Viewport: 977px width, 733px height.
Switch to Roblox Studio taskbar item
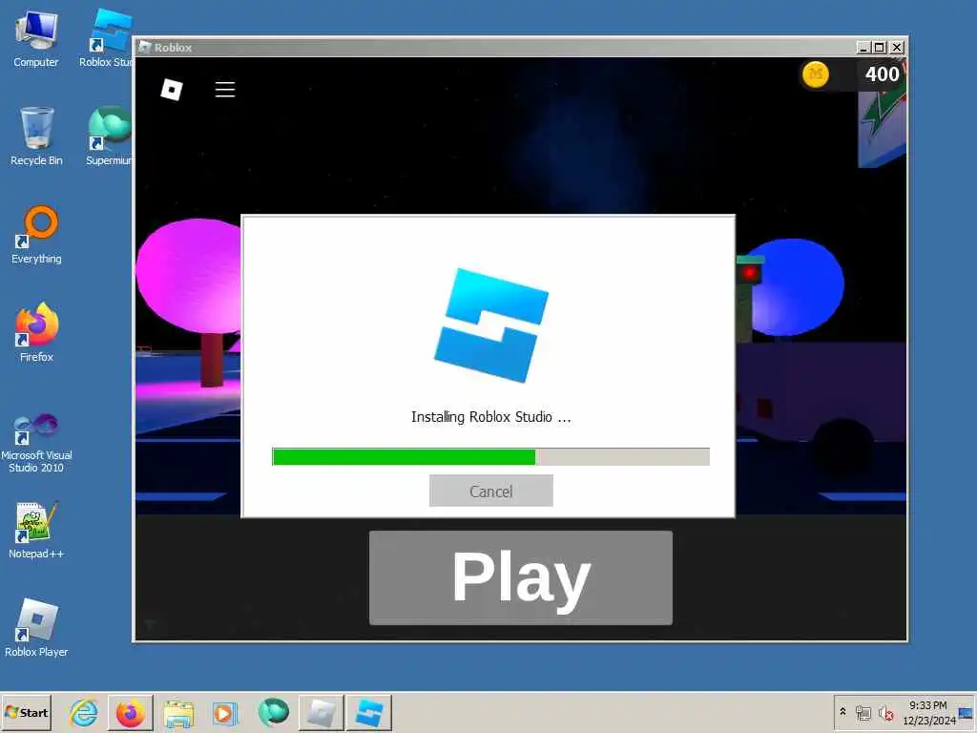369,712
